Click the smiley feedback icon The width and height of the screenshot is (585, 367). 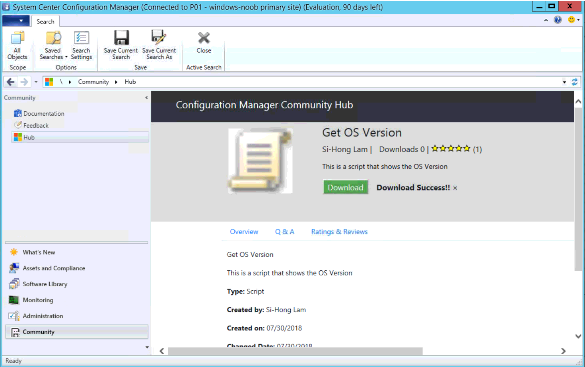tap(571, 20)
